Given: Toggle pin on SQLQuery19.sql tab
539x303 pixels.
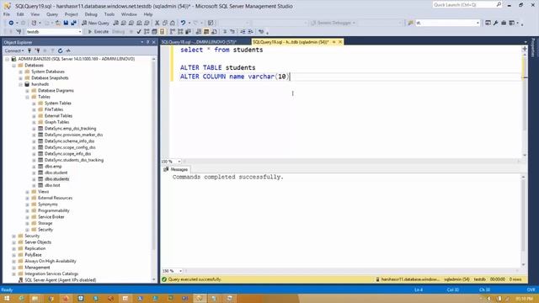Looking at the screenshot, I should 334,42.
